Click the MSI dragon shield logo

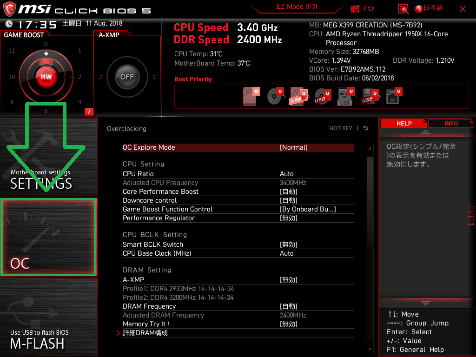tap(9, 9)
